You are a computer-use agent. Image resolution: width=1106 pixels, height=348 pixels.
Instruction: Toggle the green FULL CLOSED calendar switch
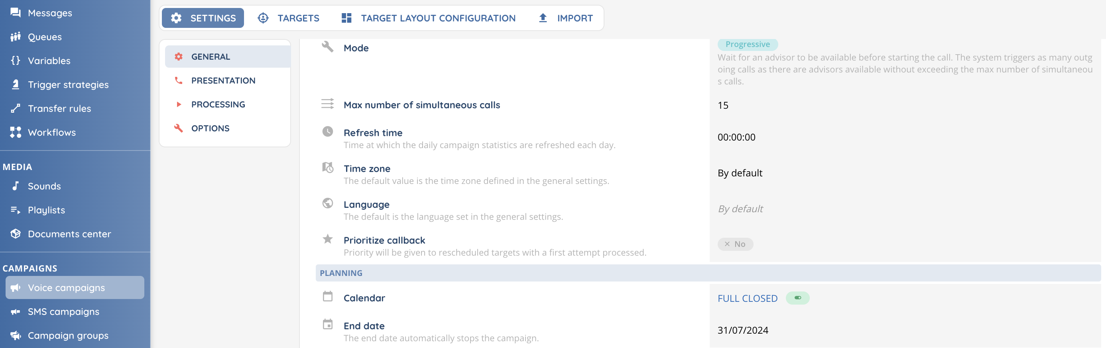click(797, 298)
